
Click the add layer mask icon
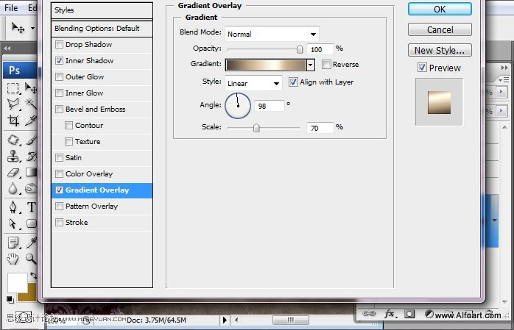(409, 314)
